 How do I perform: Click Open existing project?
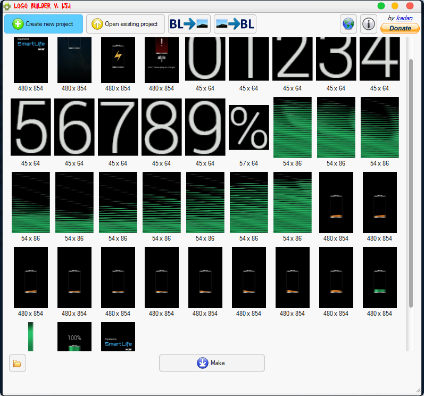click(126, 24)
